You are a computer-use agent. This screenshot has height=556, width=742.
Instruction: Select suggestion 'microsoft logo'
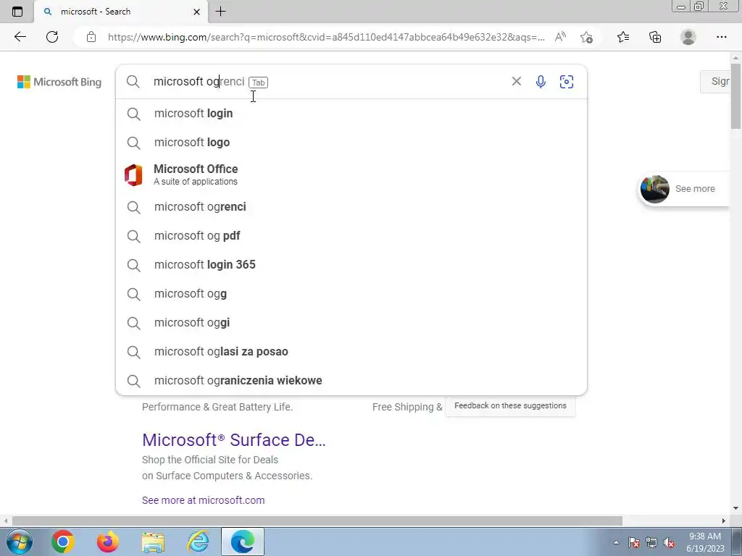[x=351, y=143]
